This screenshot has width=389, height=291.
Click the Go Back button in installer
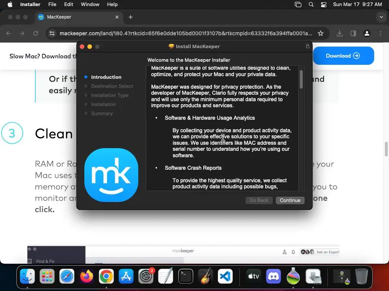coord(259,200)
